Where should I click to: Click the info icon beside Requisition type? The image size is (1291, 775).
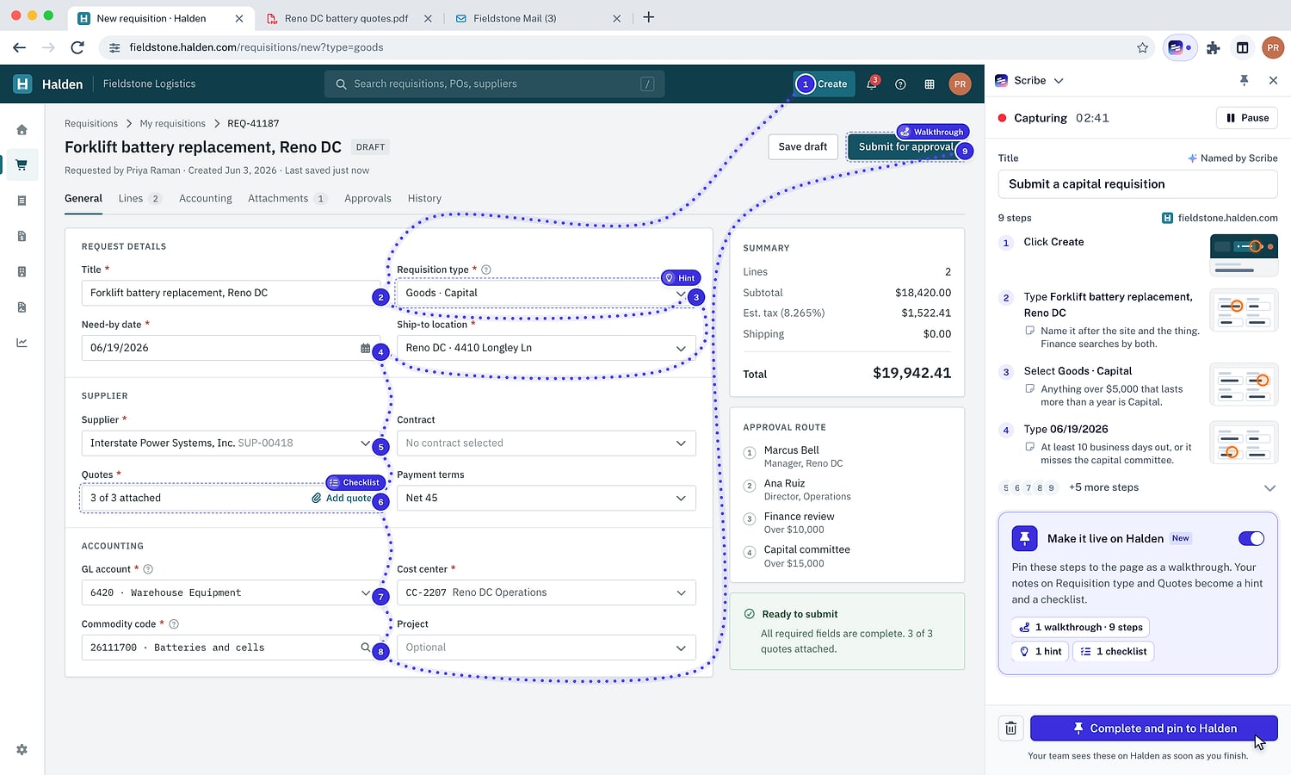(x=486, y=270)
